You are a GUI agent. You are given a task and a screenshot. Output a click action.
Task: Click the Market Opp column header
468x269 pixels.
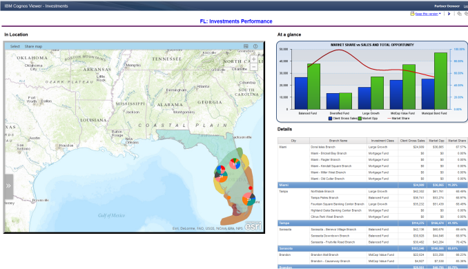tap(436, 141)
